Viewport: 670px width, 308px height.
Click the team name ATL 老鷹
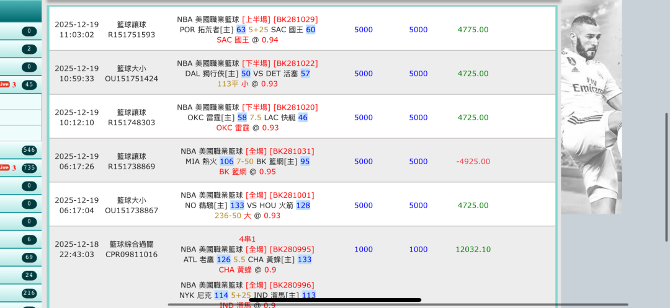199,260
